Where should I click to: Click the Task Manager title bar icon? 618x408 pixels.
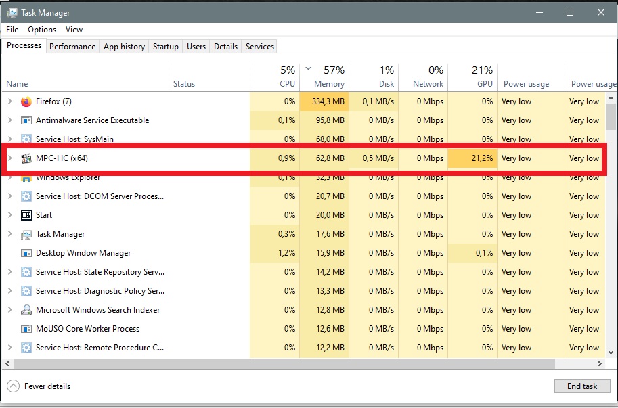click(x=12, y=13)
